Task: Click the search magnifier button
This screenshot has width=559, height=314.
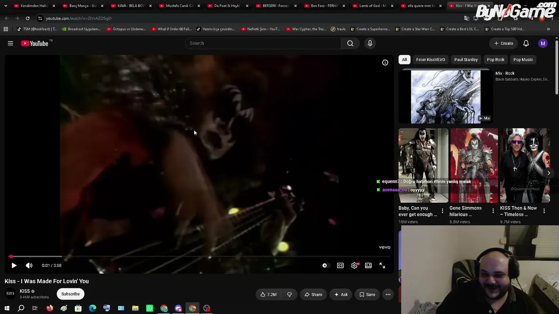Action: 350,43
